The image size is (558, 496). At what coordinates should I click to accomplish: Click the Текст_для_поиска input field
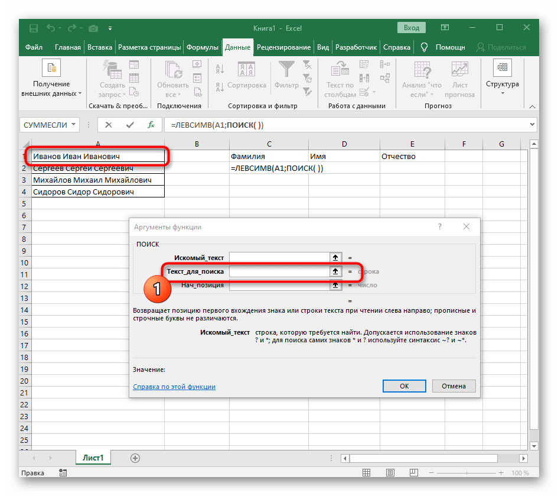279,271
